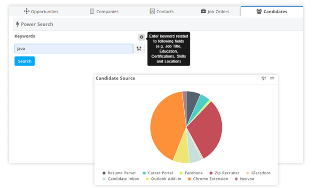Click the Opportunities arrows icon

(26, 11)
